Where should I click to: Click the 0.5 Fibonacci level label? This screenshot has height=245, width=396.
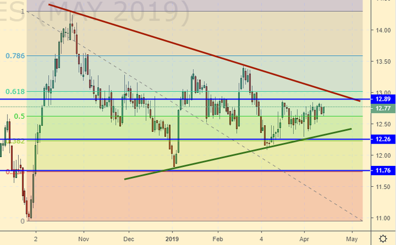click(20, 116)
